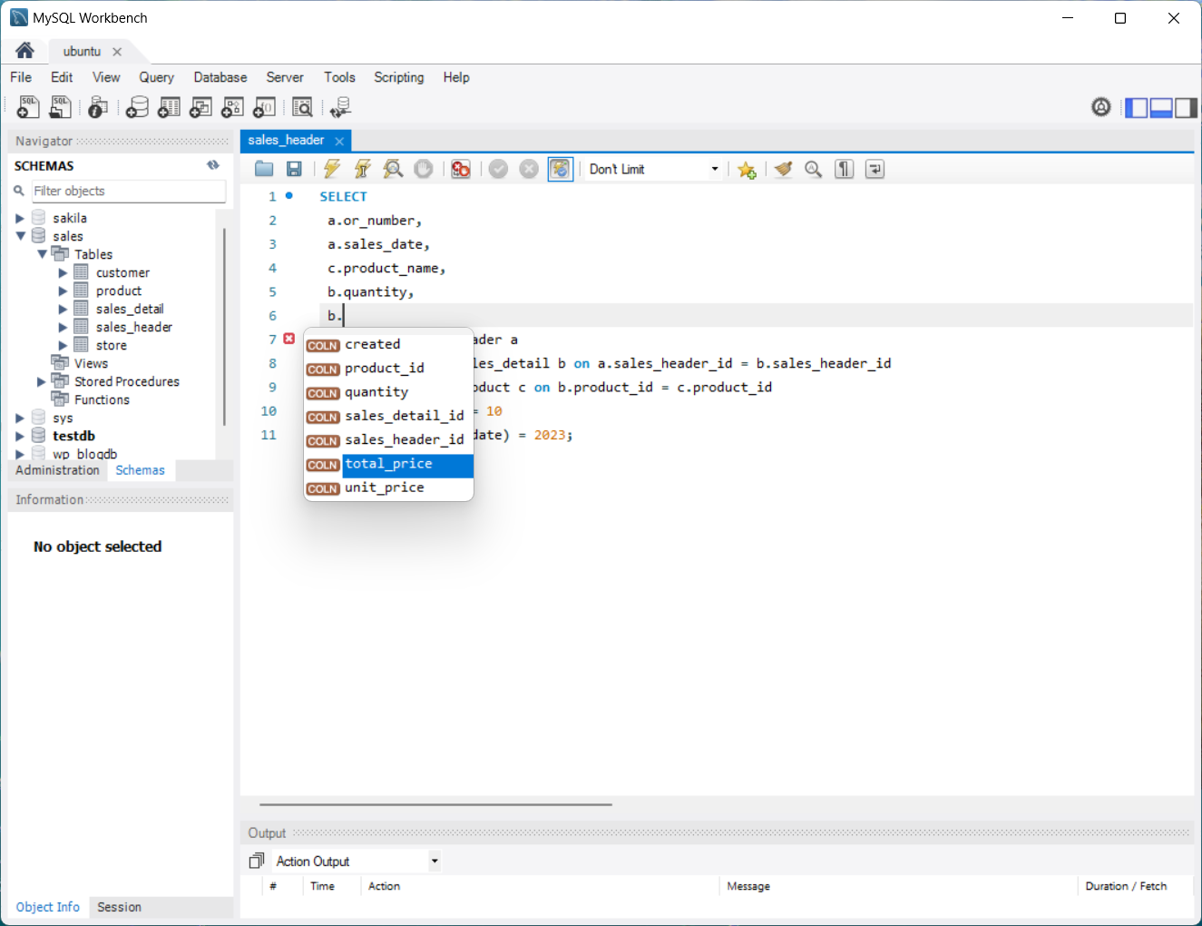Create a new schema via toolbar icon
This screenshot has width=1202, height=926.
point(137,107)
